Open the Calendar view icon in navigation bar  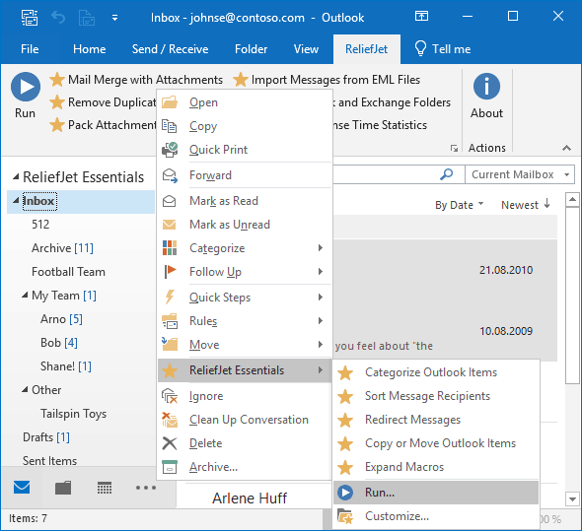105,488
